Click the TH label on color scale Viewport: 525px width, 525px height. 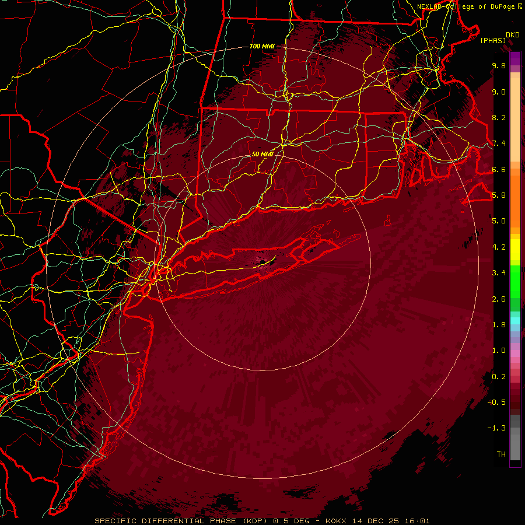(x=501, y=454)
